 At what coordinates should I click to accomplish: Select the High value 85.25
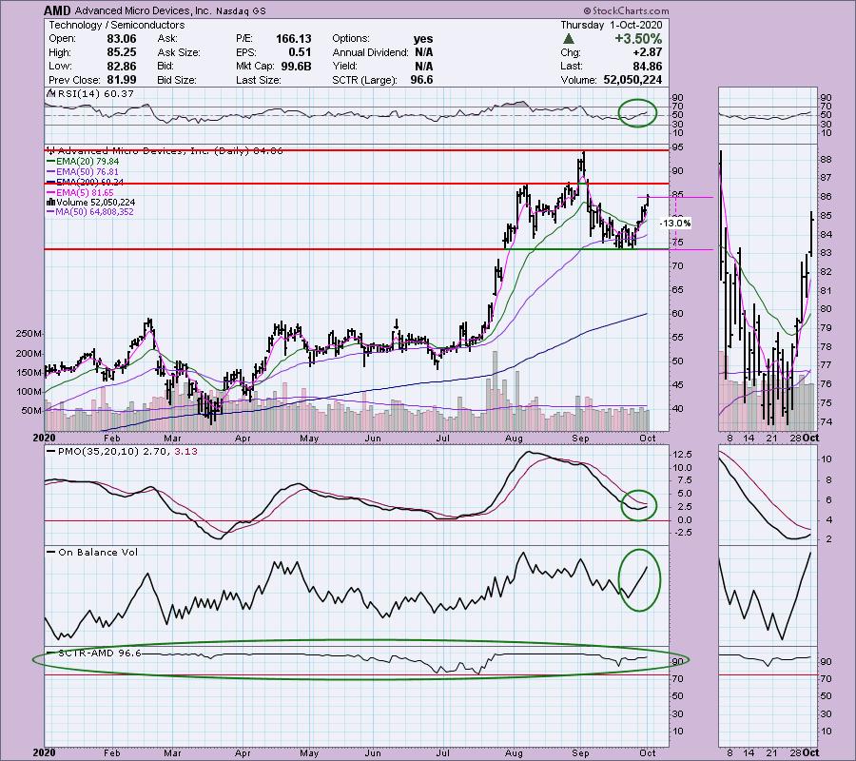pos(122,52)
